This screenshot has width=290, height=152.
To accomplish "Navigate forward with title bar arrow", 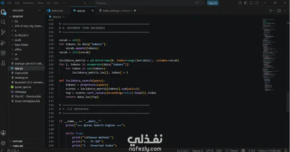I will click(91, 3).
